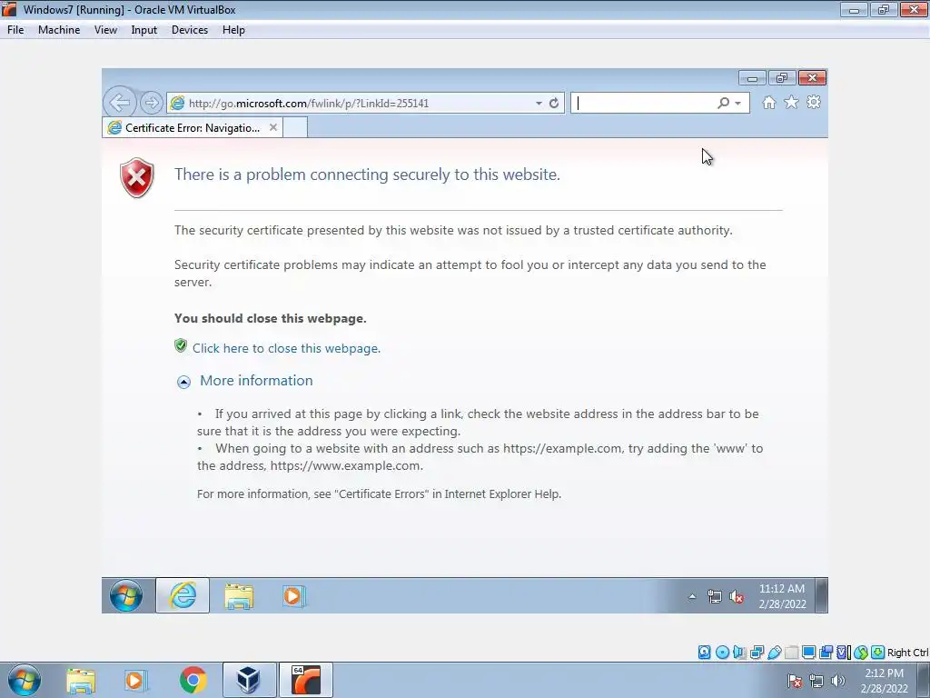Open VirtualBox Machine menu

[x=59, y=30]
